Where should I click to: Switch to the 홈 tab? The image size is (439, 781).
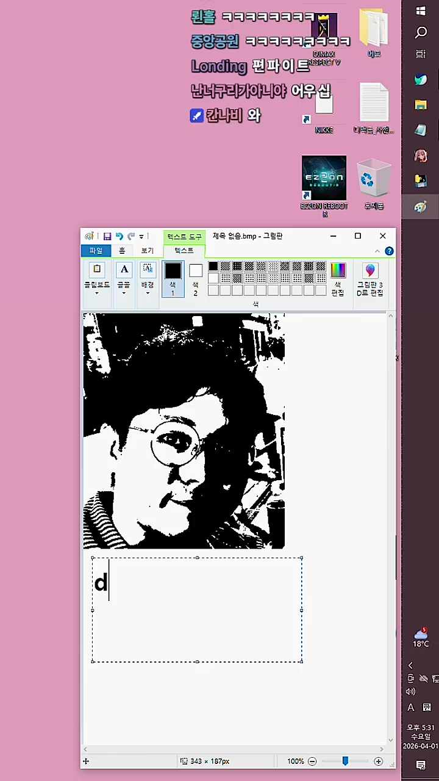(x=122, y=251)
